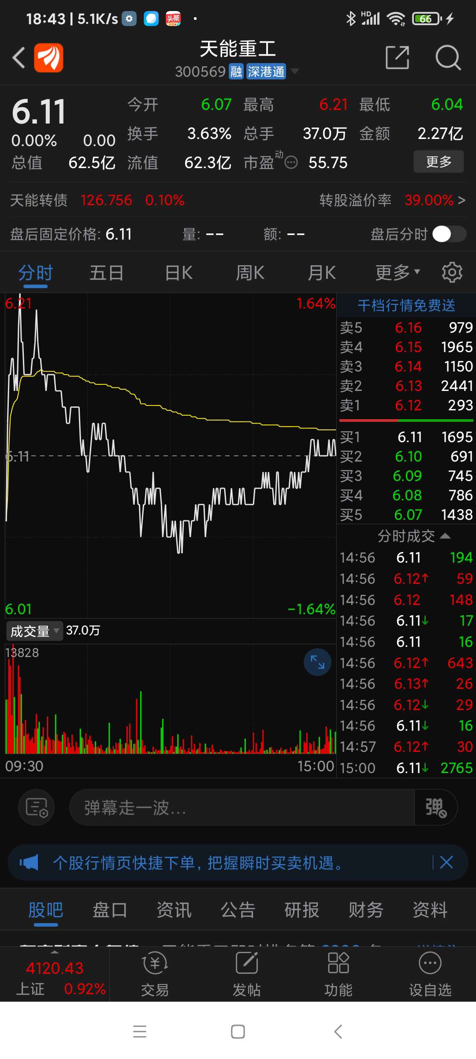Toggle the 弹 danmaku icon
This screenshot has height=1059, width=476.
coord(435,807)
